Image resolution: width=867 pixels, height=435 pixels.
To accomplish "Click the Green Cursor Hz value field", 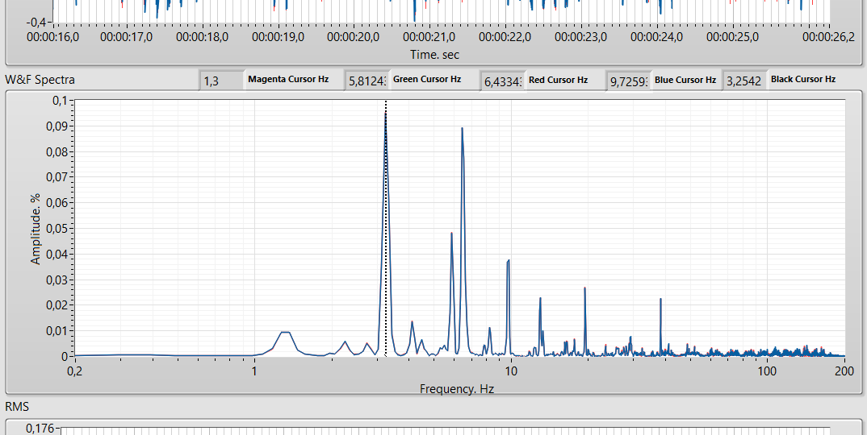I will click(x=366, y=81).
